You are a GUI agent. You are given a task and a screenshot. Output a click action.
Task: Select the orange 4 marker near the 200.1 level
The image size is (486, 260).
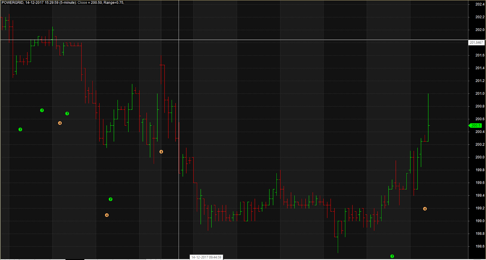tap(161, 152)
